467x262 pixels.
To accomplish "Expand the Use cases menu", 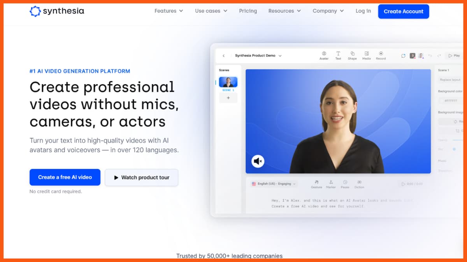I will pos(211,11).
